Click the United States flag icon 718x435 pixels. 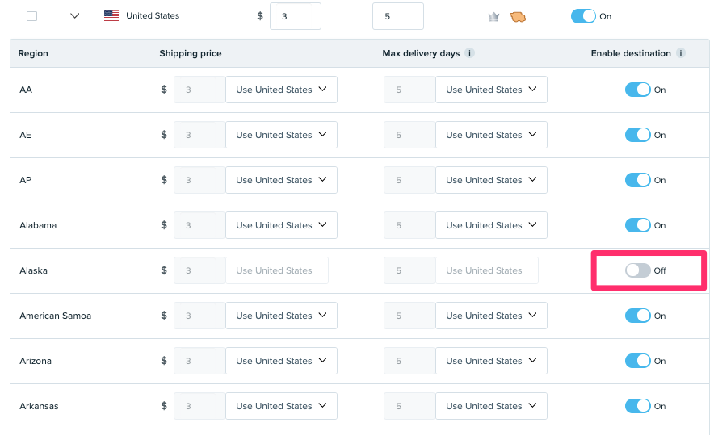[x=111, y=16]
